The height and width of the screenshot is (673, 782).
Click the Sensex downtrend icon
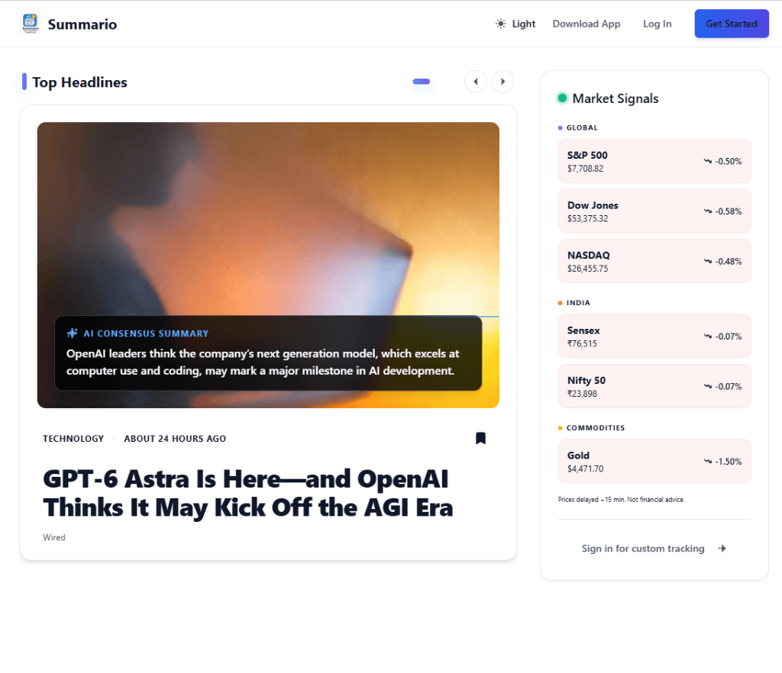708,336
